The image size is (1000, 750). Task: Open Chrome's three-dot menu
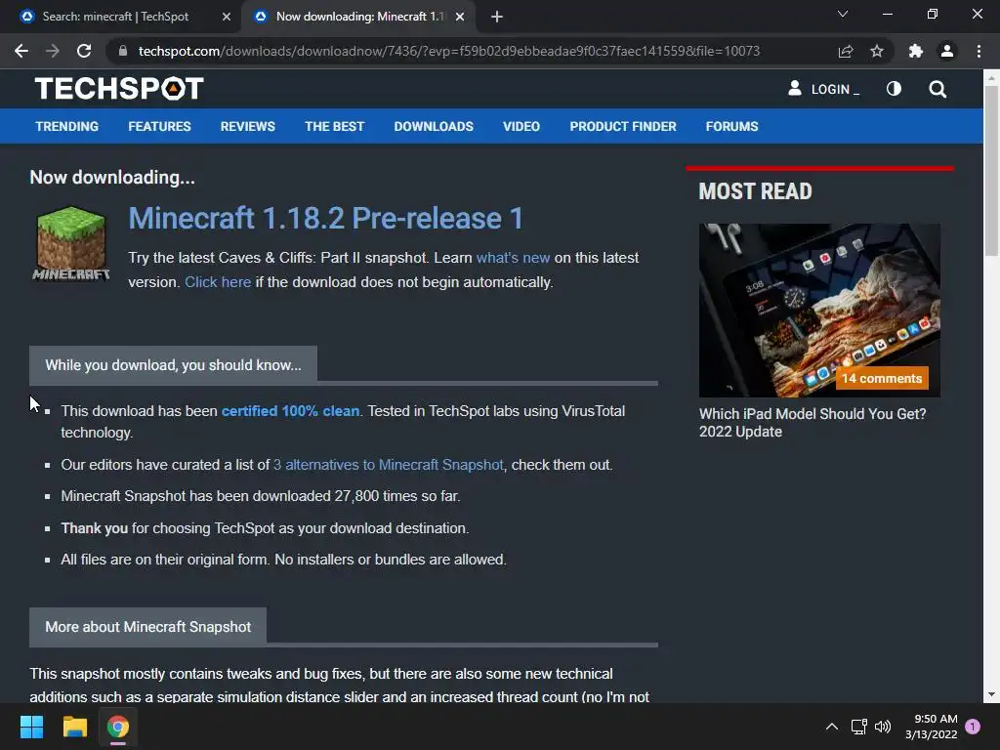point(979,51)
